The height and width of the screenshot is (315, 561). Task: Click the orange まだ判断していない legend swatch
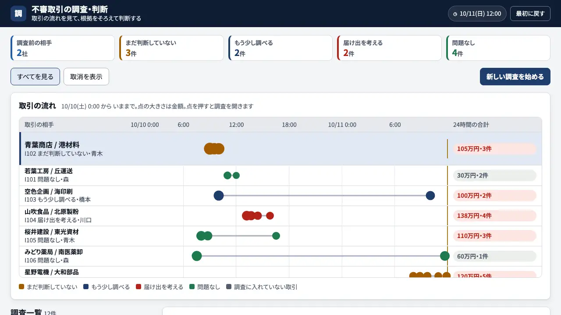point(21,287)
